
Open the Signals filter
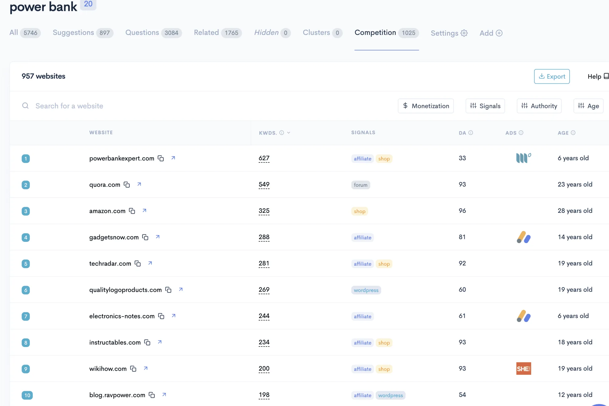(485, 106)
